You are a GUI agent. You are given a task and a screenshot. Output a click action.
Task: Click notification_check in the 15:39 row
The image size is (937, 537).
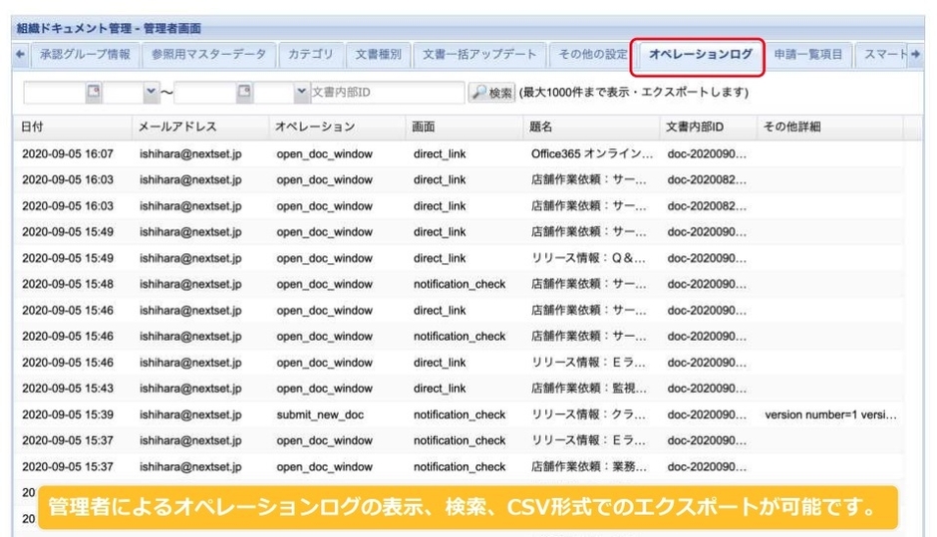point(459,414)
